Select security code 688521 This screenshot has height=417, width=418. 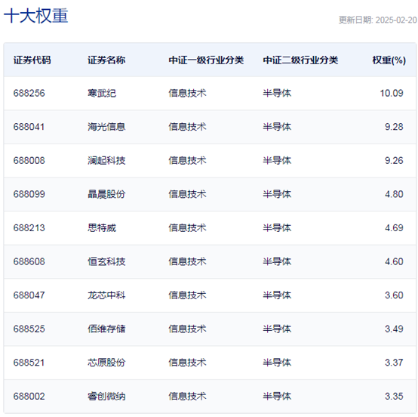[29, 363]
